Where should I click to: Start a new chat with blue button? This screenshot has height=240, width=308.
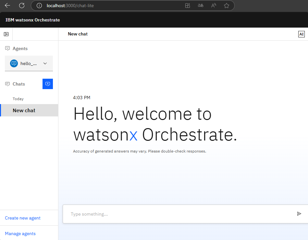click(x=48, y=84)
